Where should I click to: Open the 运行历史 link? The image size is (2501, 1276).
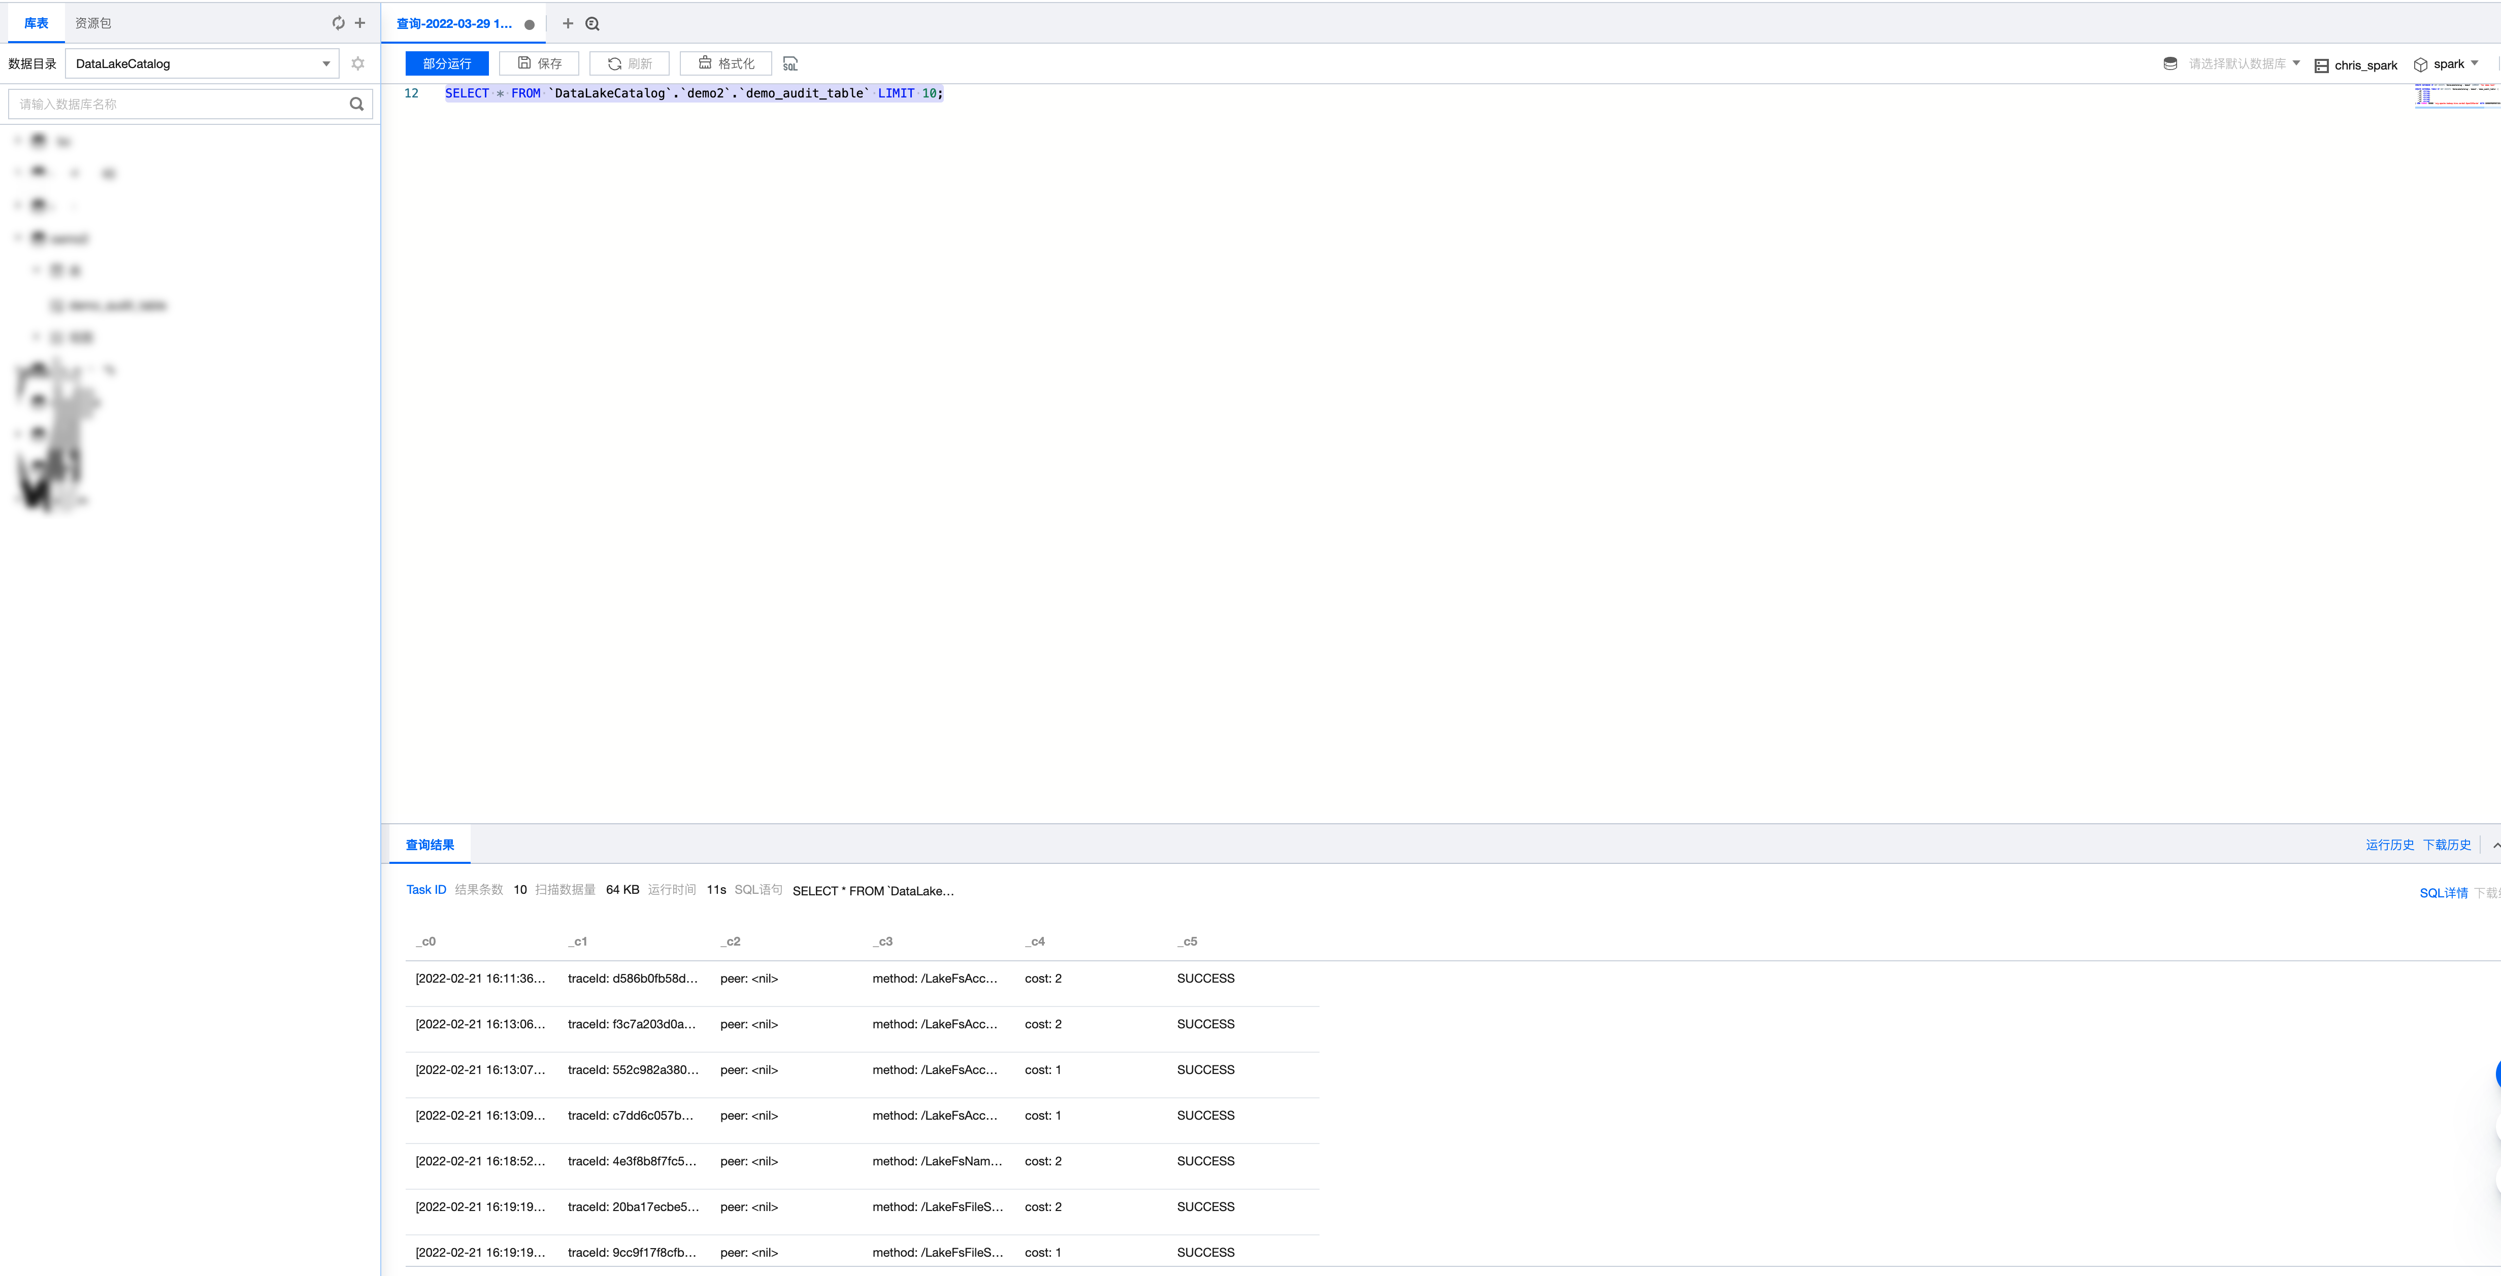point(2389,845)
